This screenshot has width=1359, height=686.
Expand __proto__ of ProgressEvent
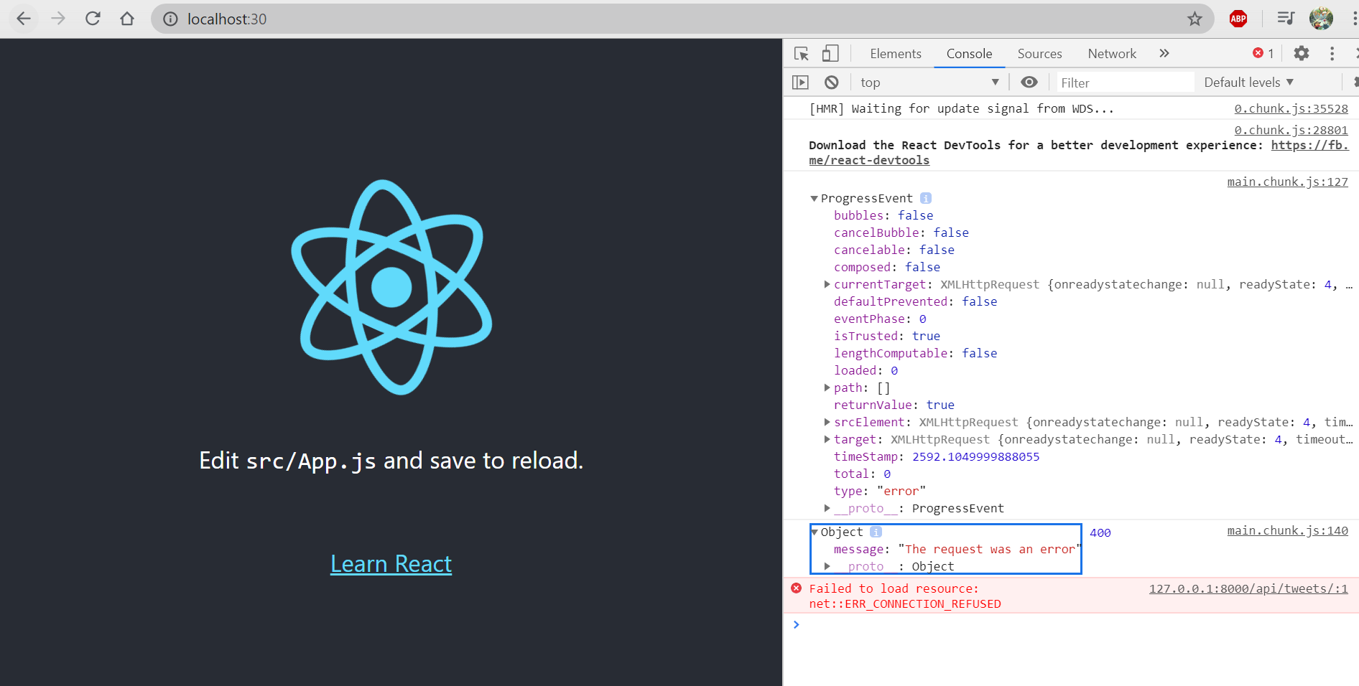pyautogui.click(x=827, y=508)
